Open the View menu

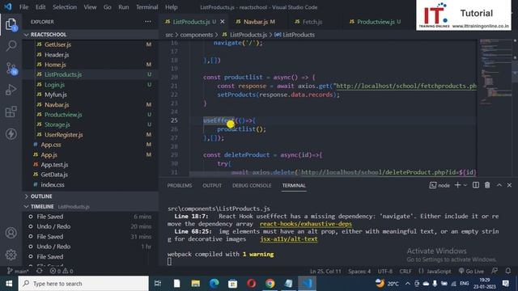(x=90, y=7)
